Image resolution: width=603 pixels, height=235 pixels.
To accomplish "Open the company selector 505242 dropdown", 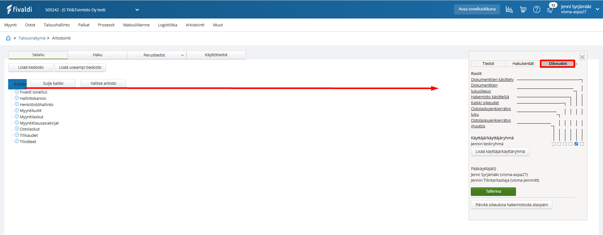I will (x=92, y=10).
